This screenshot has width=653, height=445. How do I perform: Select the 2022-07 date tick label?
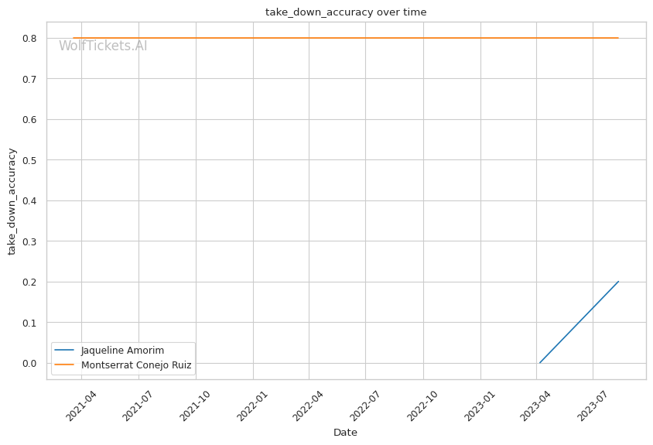tap(367, 404)
